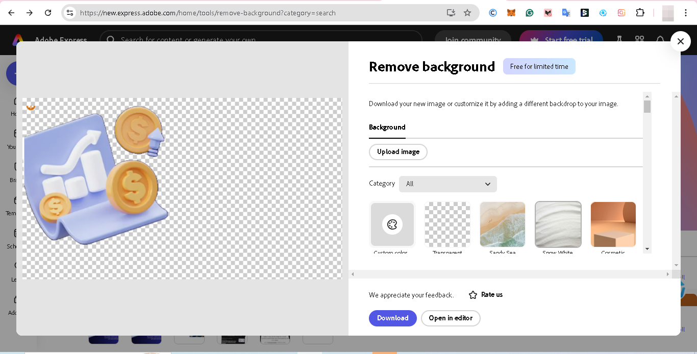Reload the page in browser
Viewport: 697px width, 354px height.
[x=48, y=13]
